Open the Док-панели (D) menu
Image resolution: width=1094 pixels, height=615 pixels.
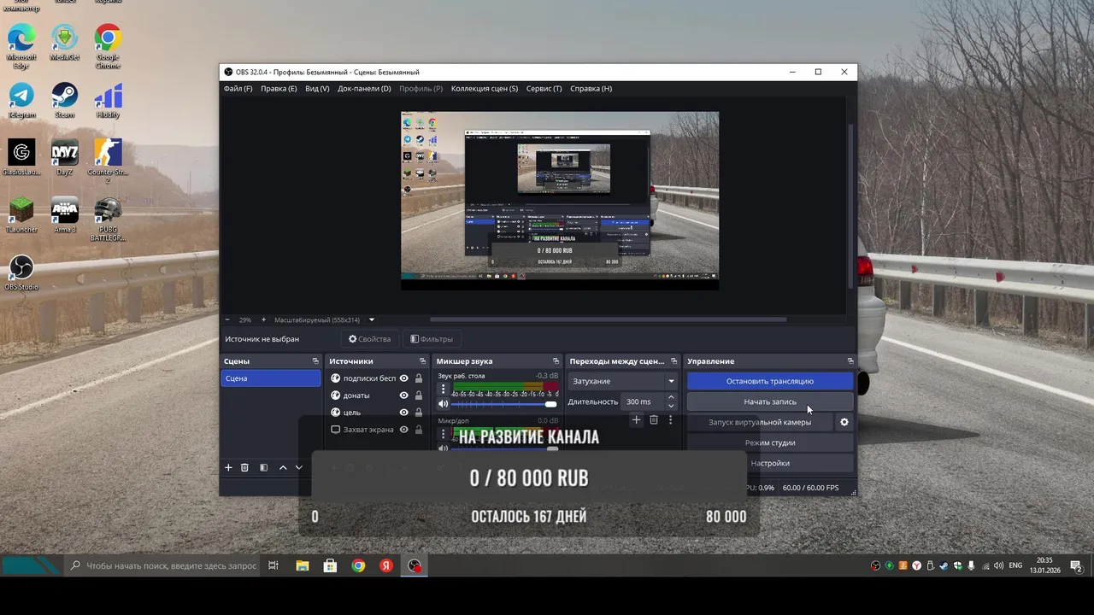[x=364, y=89]
